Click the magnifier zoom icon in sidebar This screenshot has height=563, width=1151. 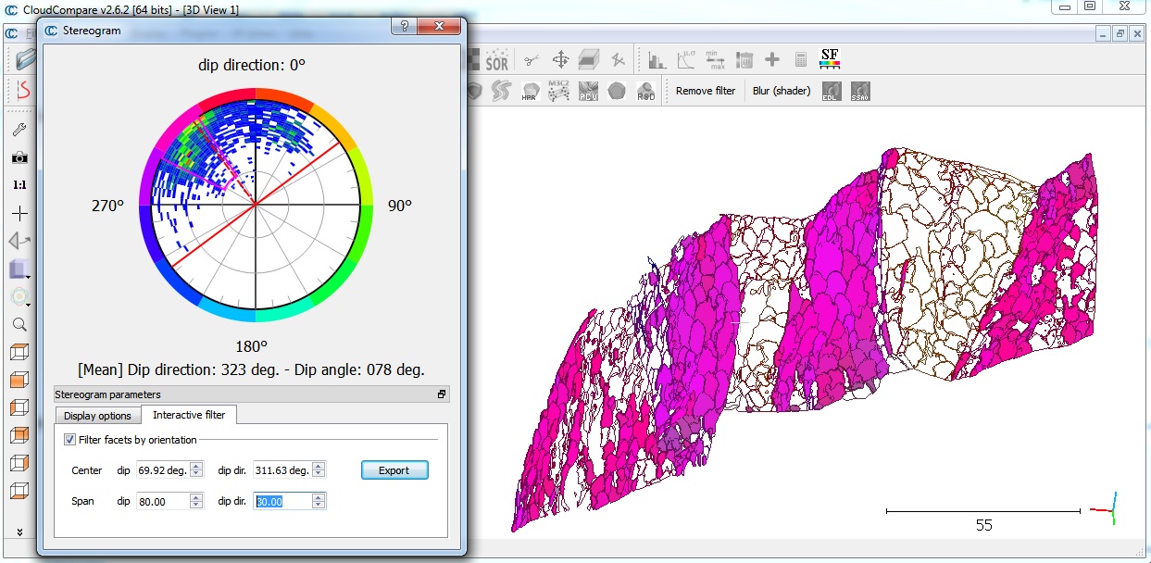(x=19, y=324)
